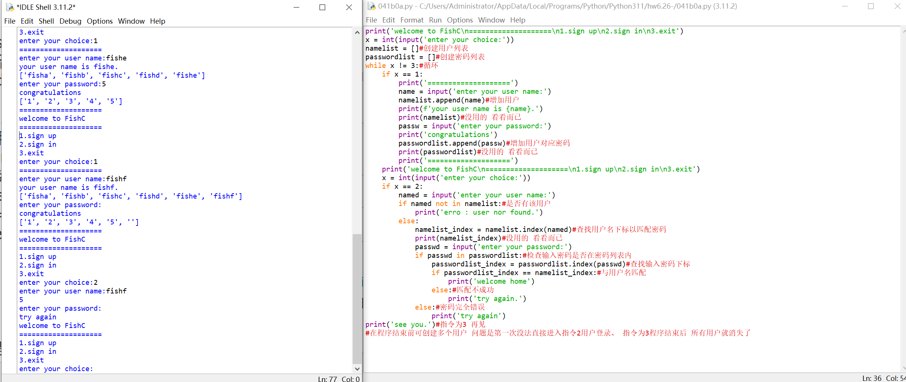Click 'your user name is fishf.' shell line
Image resolution: width=906 pixels, height=382 pixels.
[x=68, y=188]
